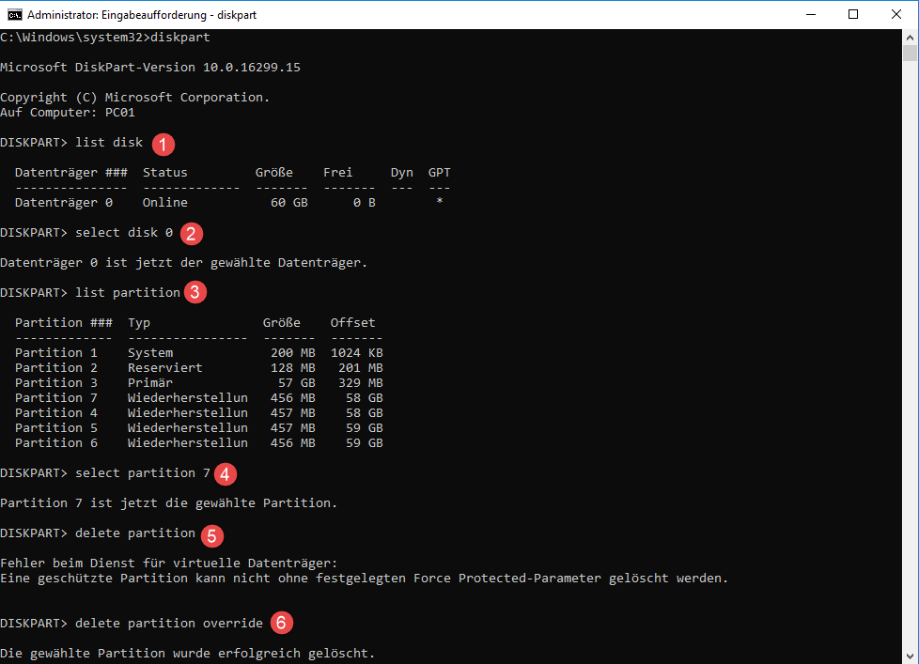
Task: Click red step marker 4 beside select partition 7
Action: 226,472
